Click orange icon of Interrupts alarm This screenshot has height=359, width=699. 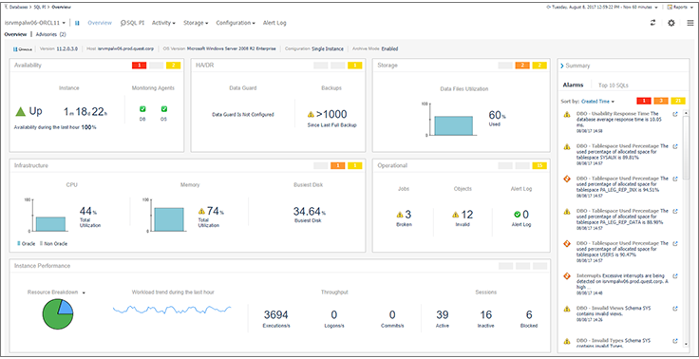click(x=567, y=276)
